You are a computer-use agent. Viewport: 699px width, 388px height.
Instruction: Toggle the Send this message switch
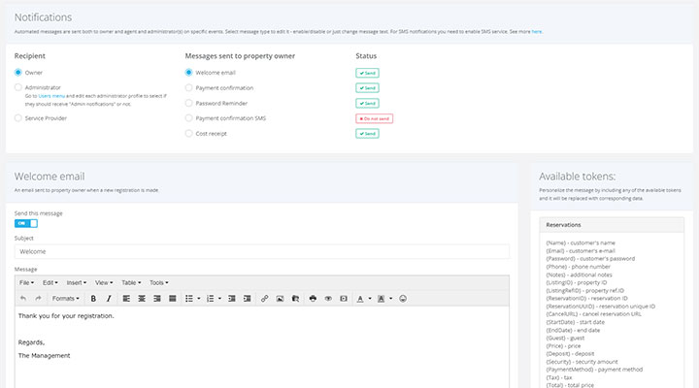[x=26, y=223]
